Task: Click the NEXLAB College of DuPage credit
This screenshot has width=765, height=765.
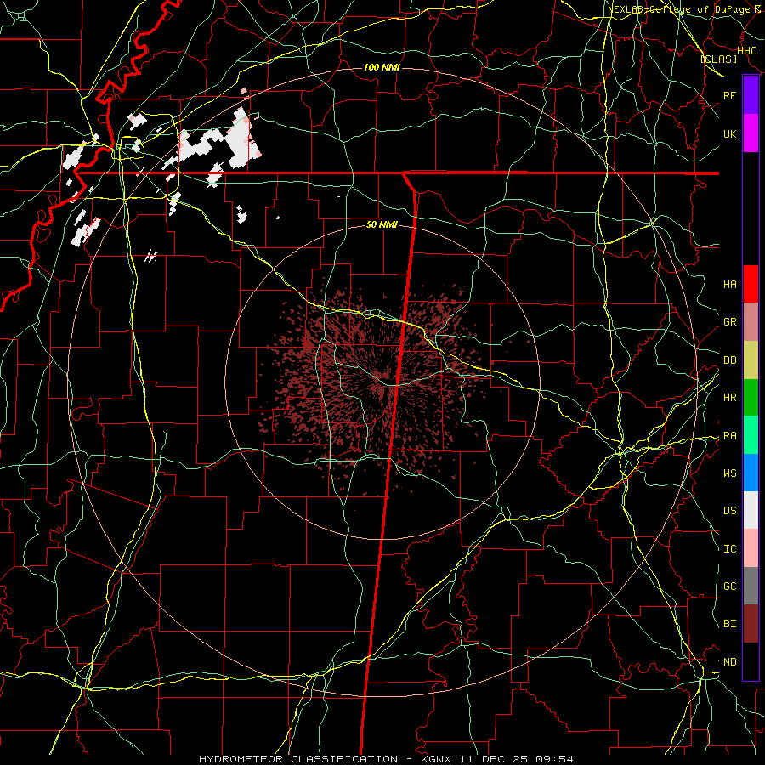Action: point(683,9)
